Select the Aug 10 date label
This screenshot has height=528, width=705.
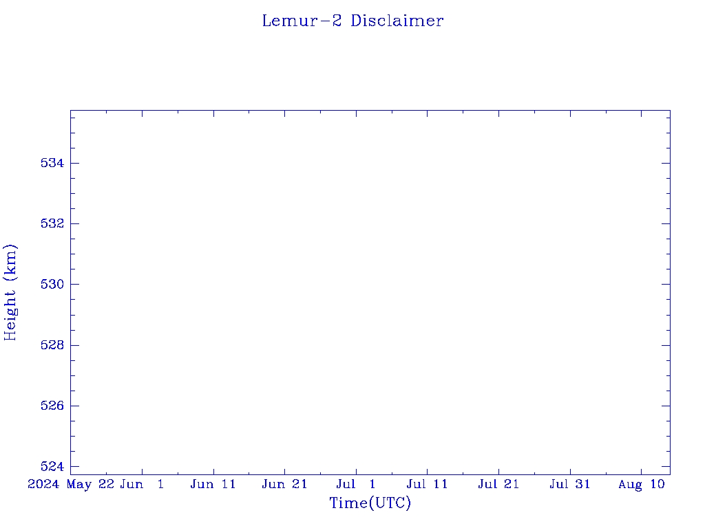[x=642, y=484]
